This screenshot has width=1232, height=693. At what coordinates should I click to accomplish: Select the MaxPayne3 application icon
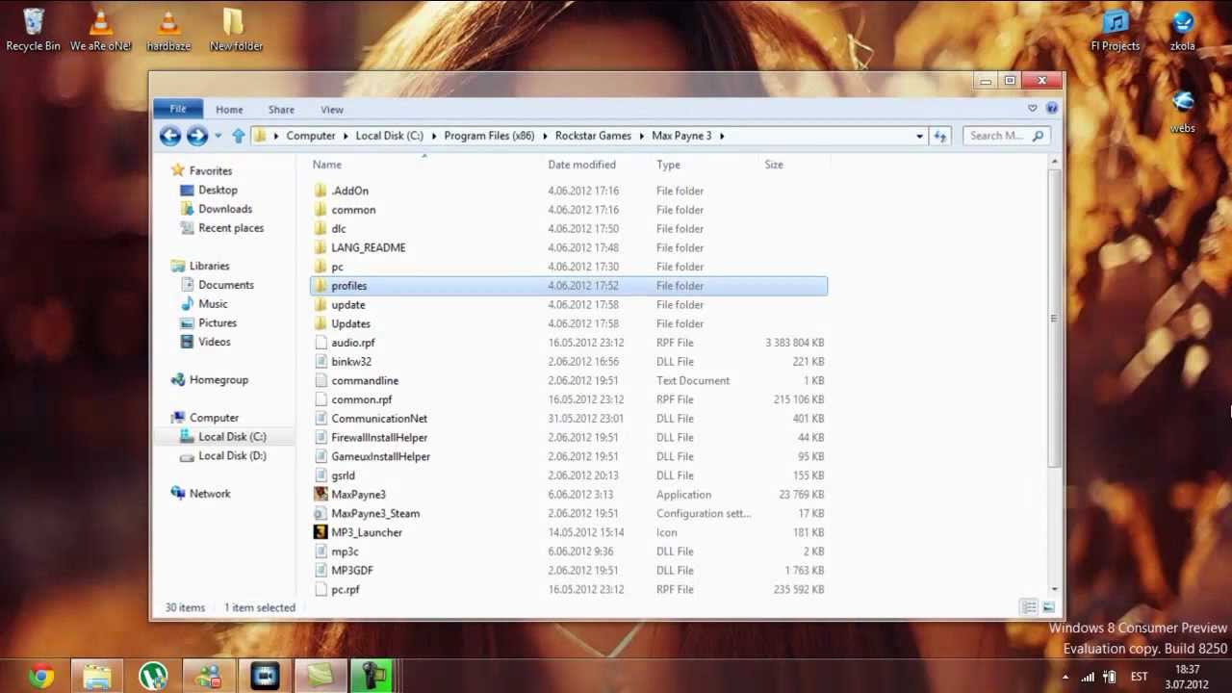click(x=321, y=494)
